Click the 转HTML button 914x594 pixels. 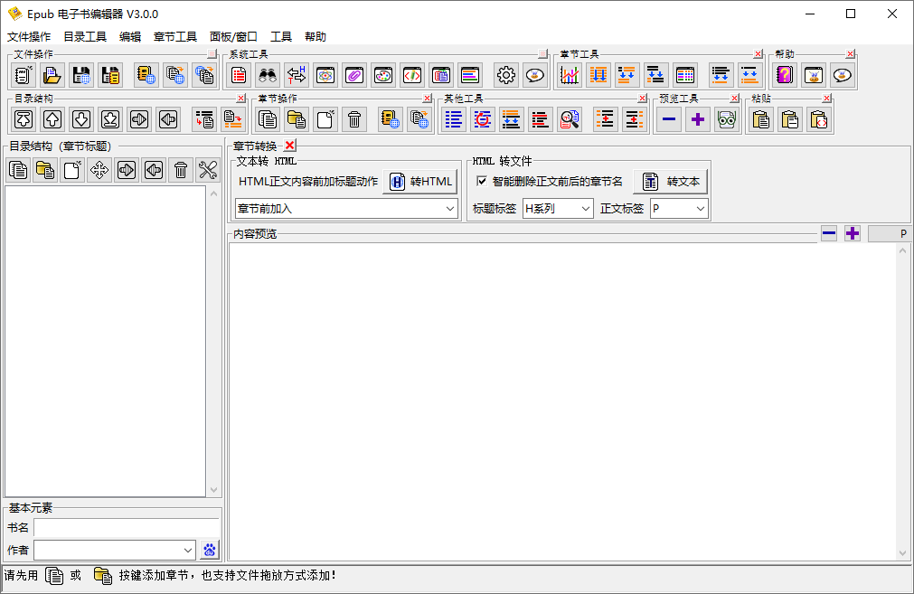pos(420,179)
